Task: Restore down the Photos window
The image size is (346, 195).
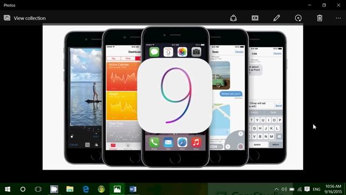Action: 324,5
